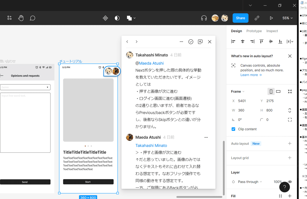The height and width of the screenshot is (199, 307).
Task: Click the blue Share button
Action: click(x=240, y=18)
